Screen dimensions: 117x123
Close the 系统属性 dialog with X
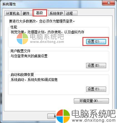pos(108,3)
